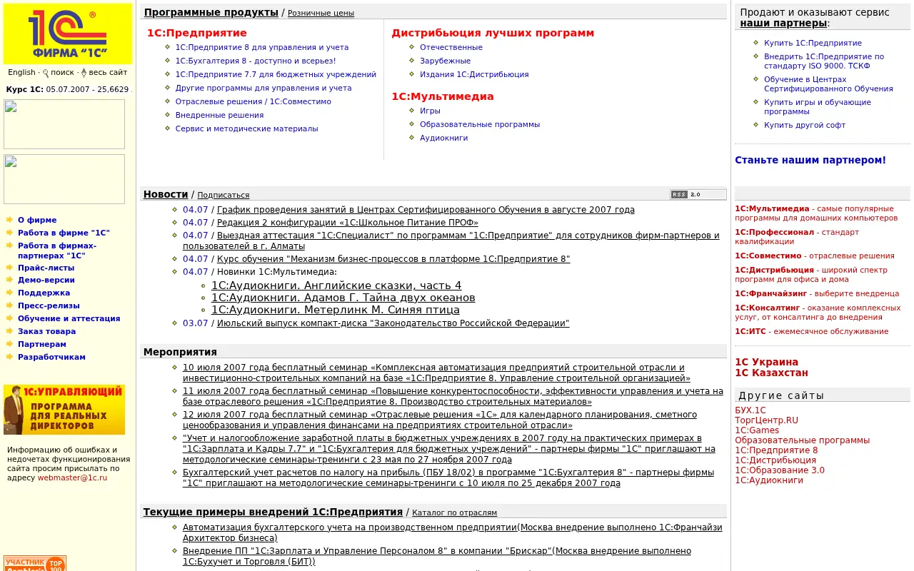
Task: Open 1С:Аудиокниги. Английские сказки, часть 4
Action: 336,285
